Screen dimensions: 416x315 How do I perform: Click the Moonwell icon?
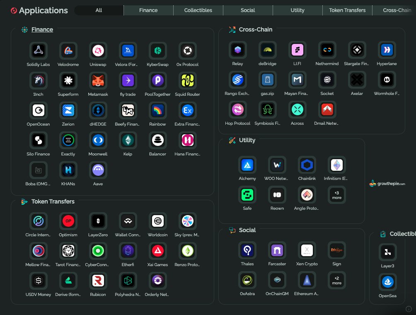click(x=98, y=140)
